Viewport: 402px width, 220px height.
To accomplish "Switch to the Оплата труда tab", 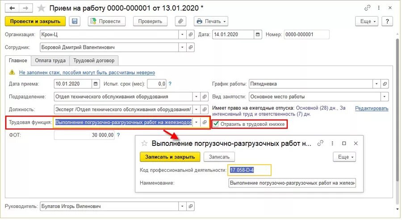I will click(50, 60).
